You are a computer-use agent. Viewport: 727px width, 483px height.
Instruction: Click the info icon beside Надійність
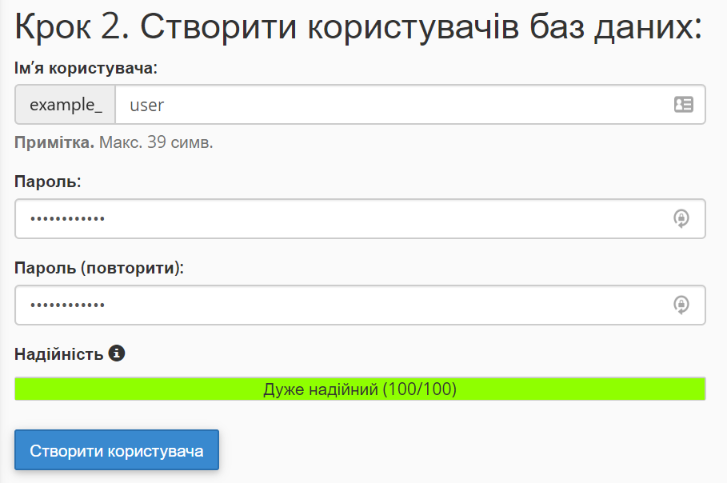pos(117,353)
